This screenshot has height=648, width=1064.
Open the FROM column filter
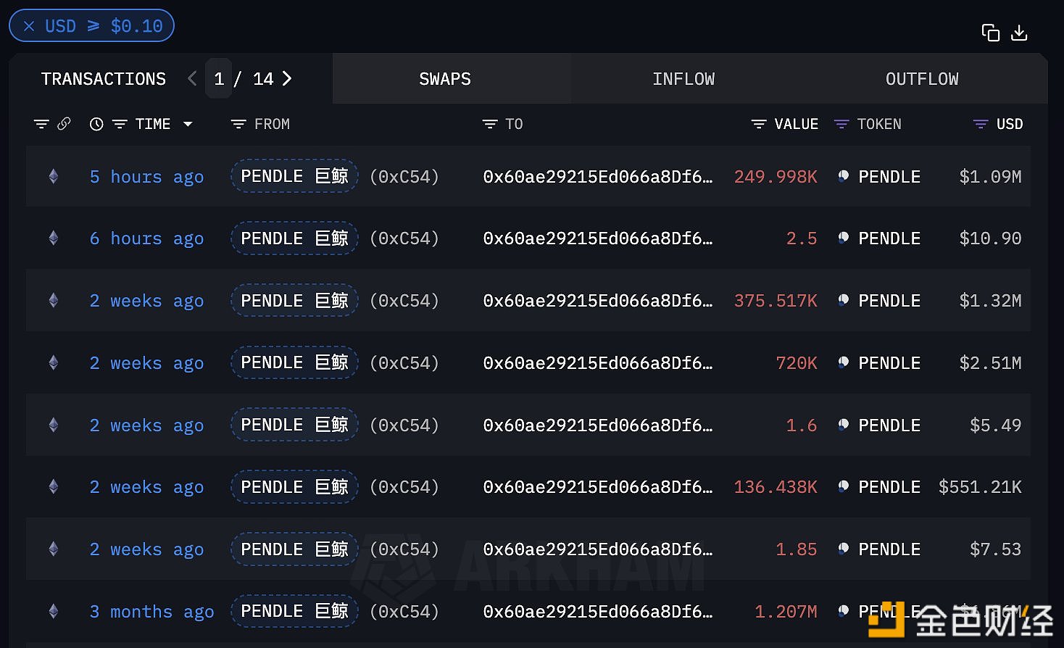coord(238,124)
